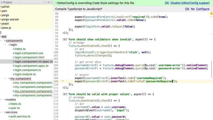Open login.component.css

tap(29, 53)
